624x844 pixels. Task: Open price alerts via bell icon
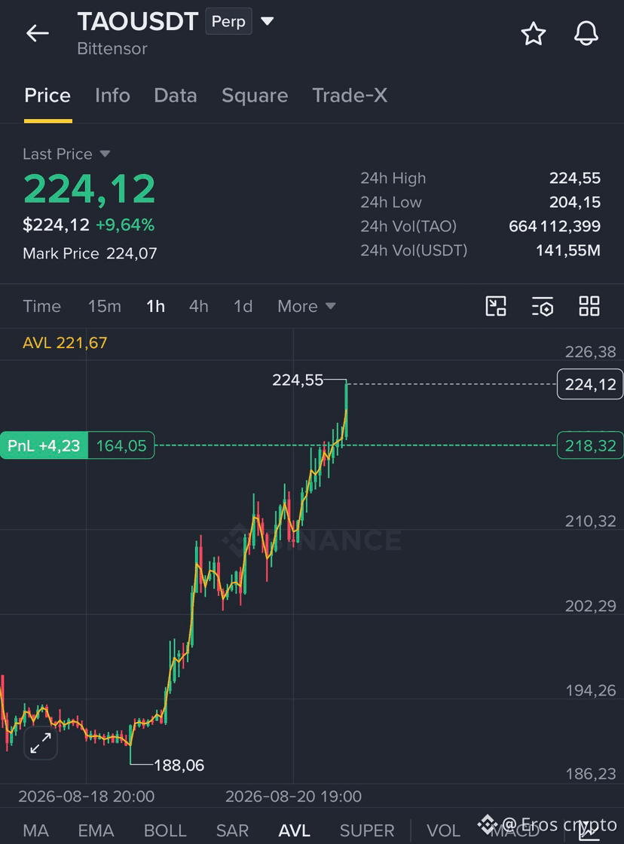click(x=586, y=34)
